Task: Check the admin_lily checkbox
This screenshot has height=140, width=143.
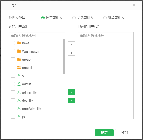Action: point(13,92)
